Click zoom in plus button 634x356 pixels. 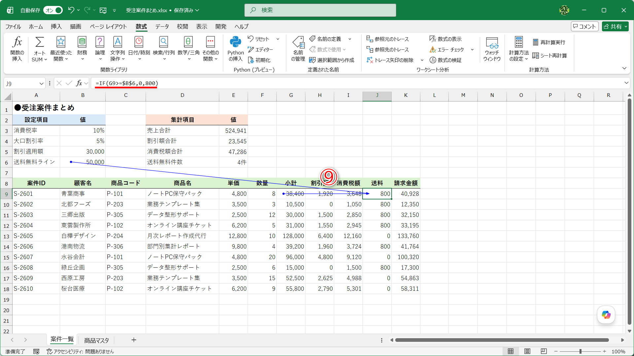[604, 351]
